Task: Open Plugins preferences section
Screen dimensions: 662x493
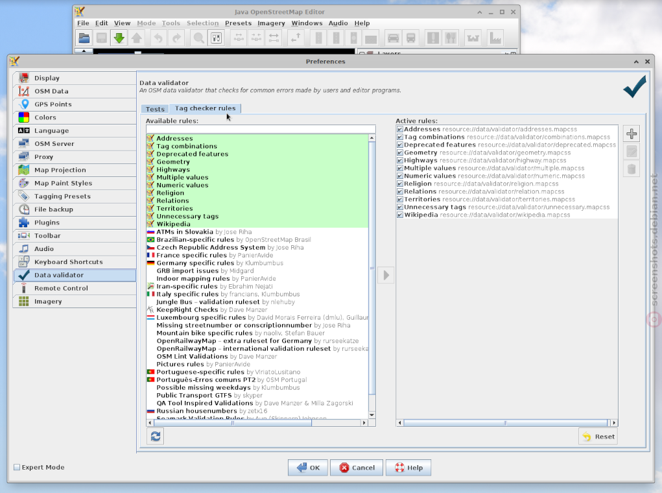Action: [75, 222]
